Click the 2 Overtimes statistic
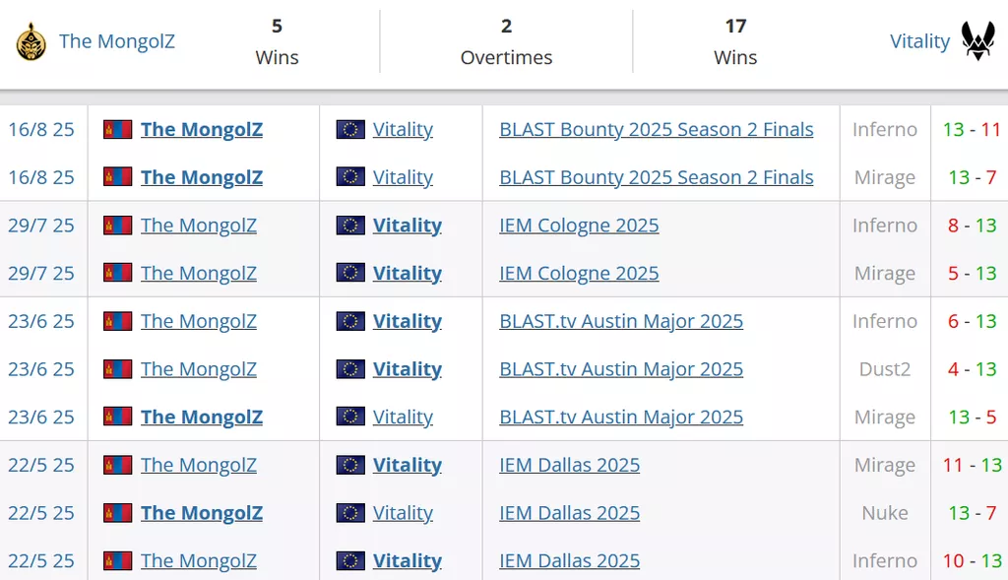 507,41
